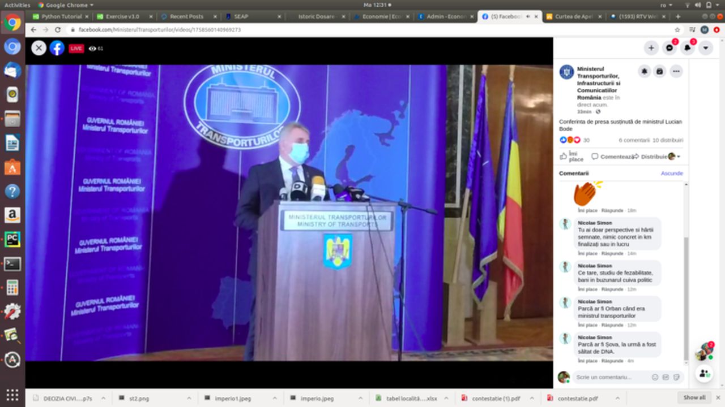The height and width of the screenshot is (407, 725).
Task: Insert an emoji in the comment box
Action: [655, 377]
